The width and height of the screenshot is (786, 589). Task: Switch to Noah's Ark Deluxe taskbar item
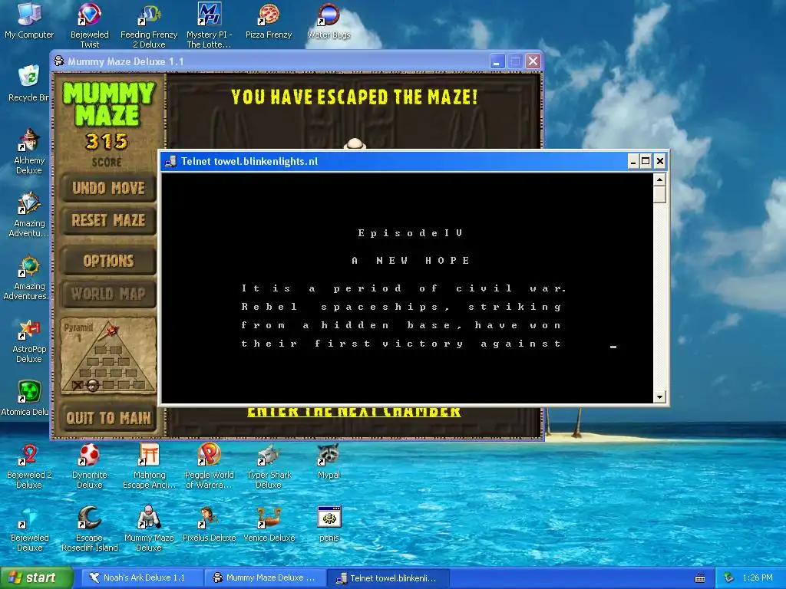pyautogui.click(x=144, y=577)
